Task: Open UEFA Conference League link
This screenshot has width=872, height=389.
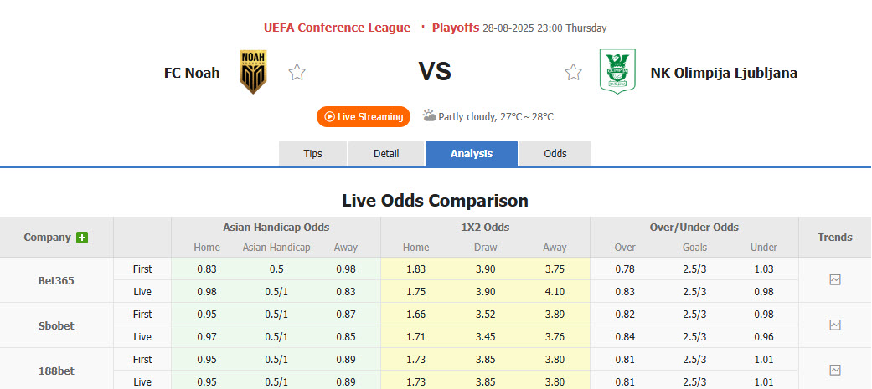Action: 337,28
